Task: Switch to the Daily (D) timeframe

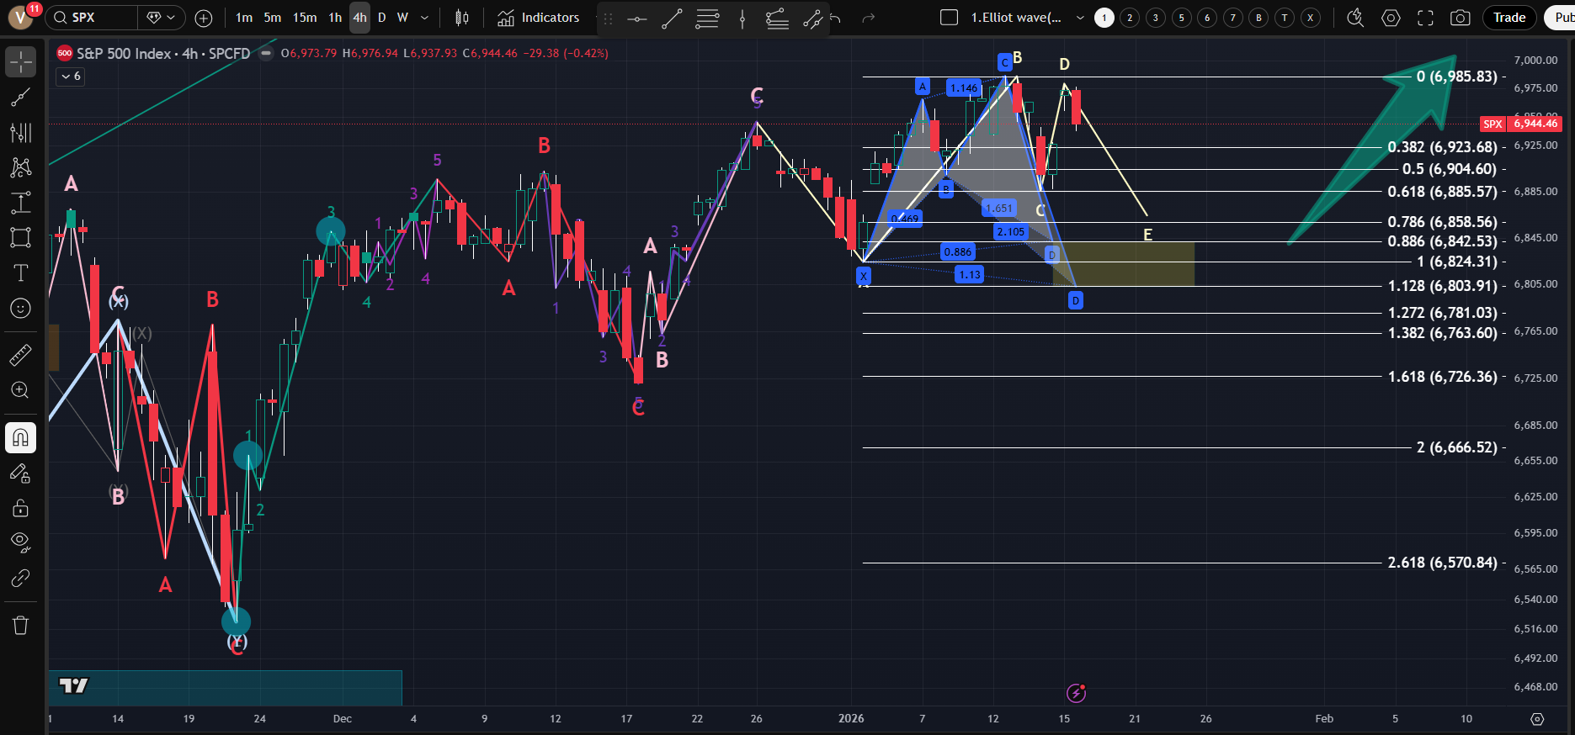Action: (x=381, y=18)
